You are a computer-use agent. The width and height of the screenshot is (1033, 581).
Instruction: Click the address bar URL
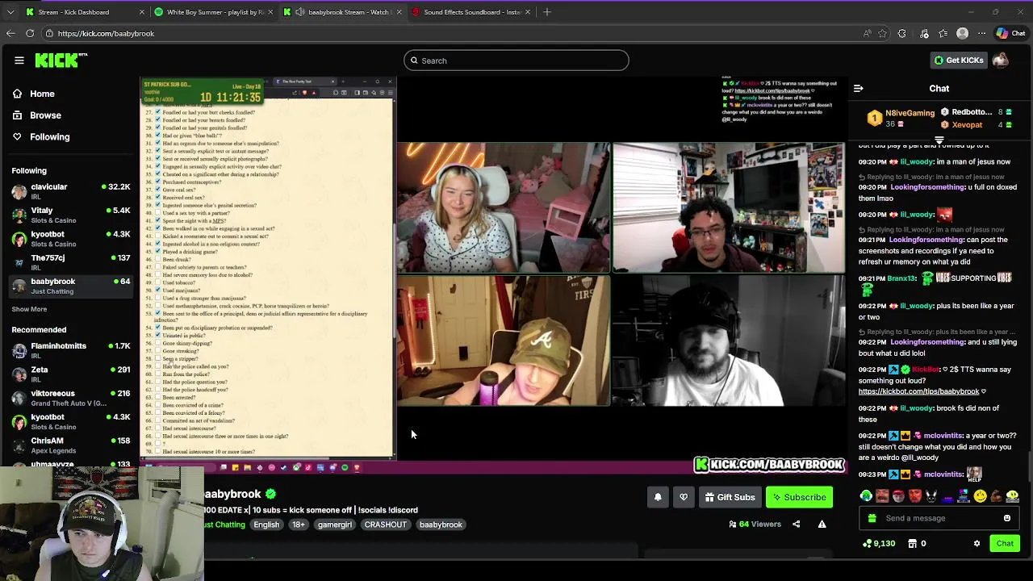(x=106, y=34)
